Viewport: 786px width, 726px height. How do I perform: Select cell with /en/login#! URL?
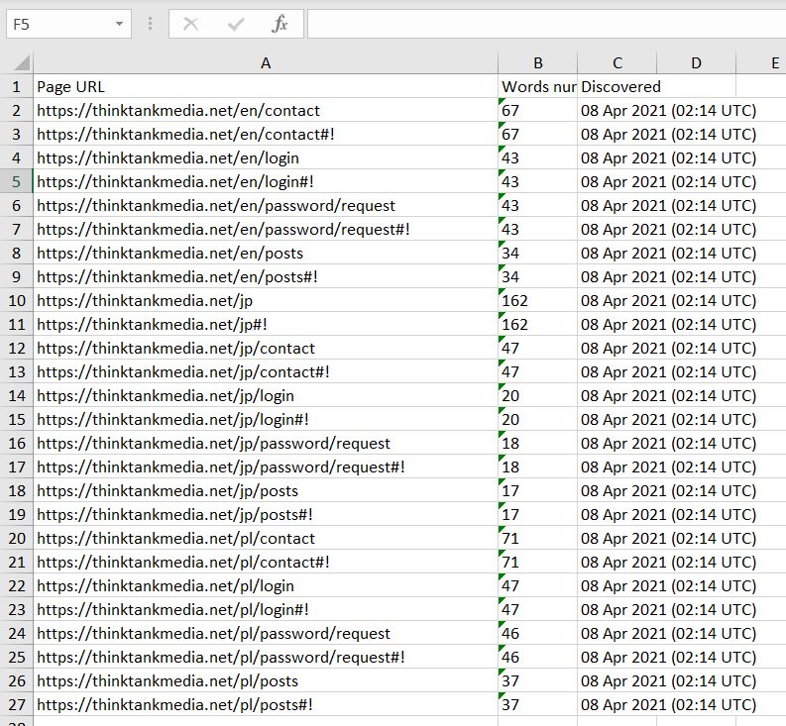point(266,181)
